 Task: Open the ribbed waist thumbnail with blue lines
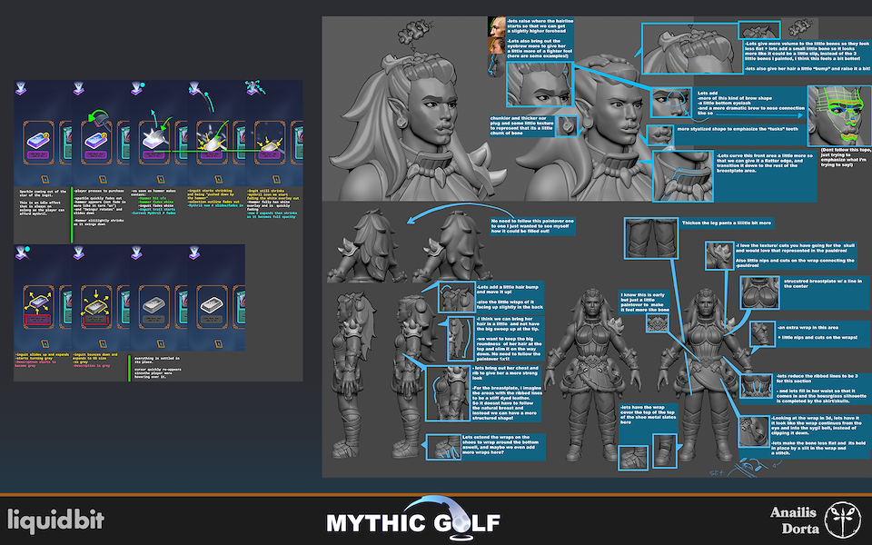point(756,385)
